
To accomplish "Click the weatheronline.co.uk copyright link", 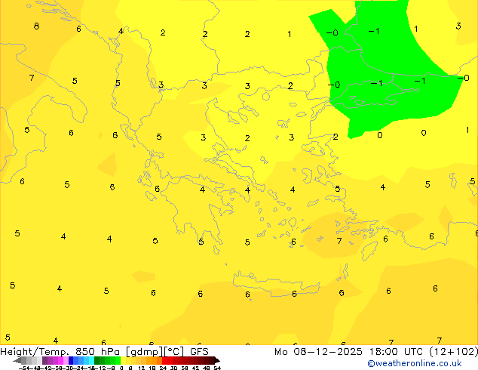I will point(415,363).
